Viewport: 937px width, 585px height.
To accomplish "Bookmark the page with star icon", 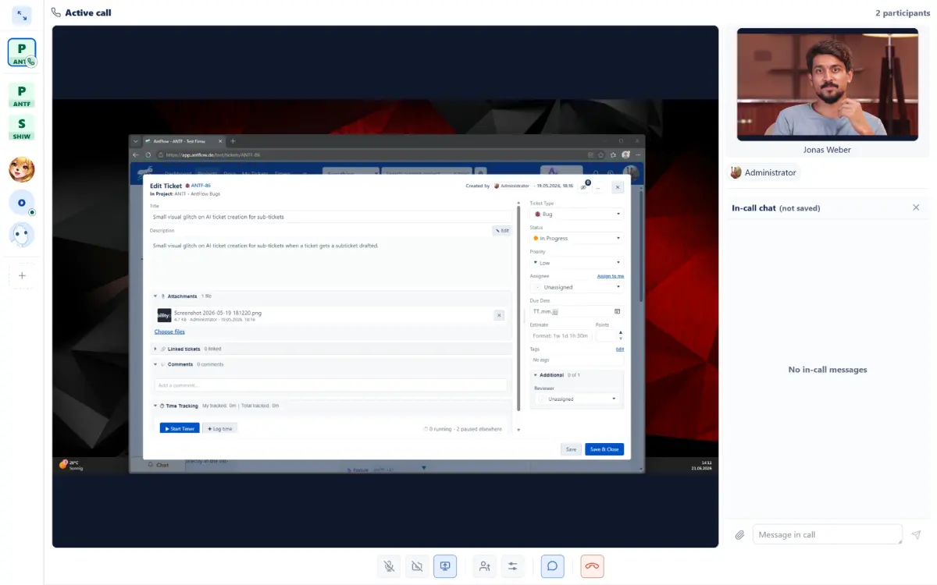I will coord(600,154).
